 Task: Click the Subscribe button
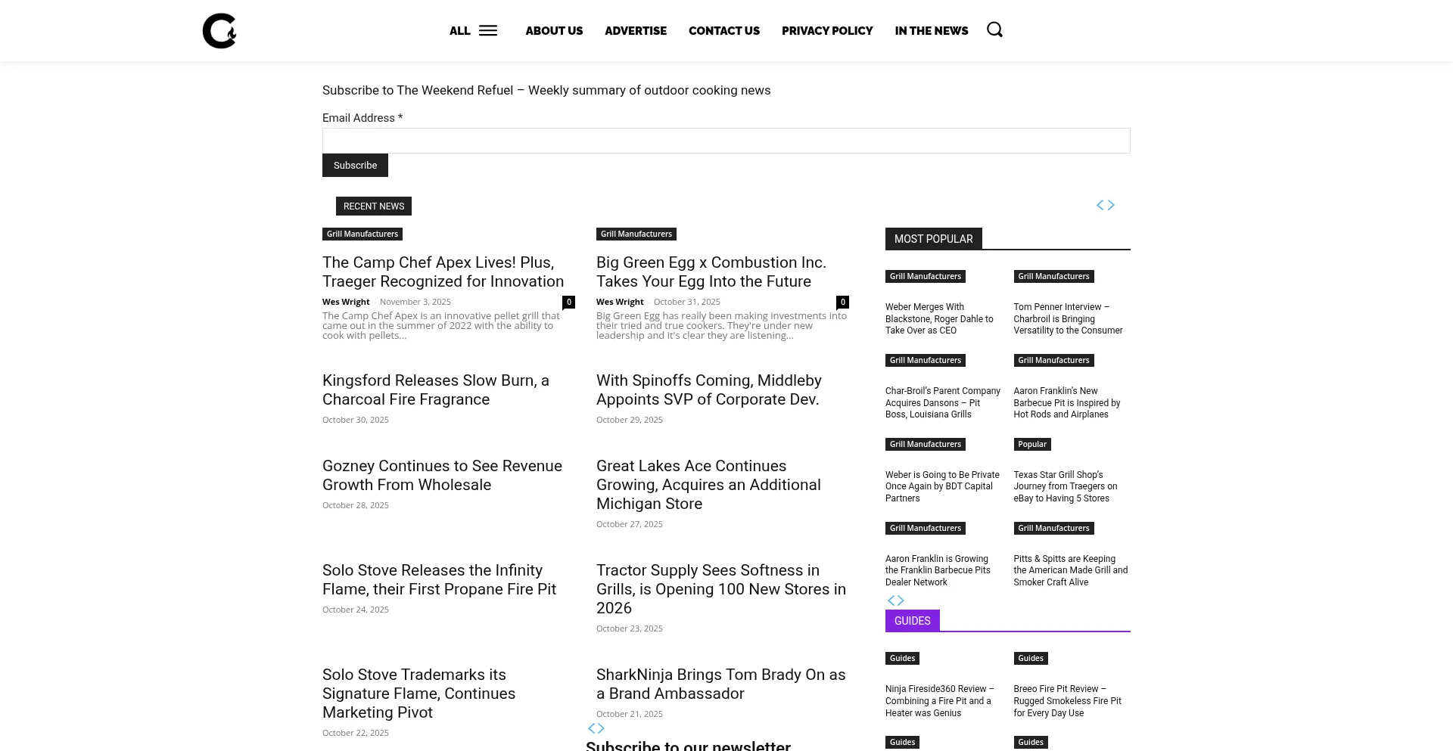click(355, 166)
